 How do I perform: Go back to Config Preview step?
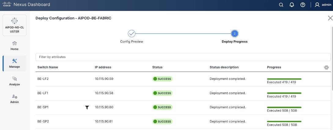pyautogui.click(x=131, y=34)
